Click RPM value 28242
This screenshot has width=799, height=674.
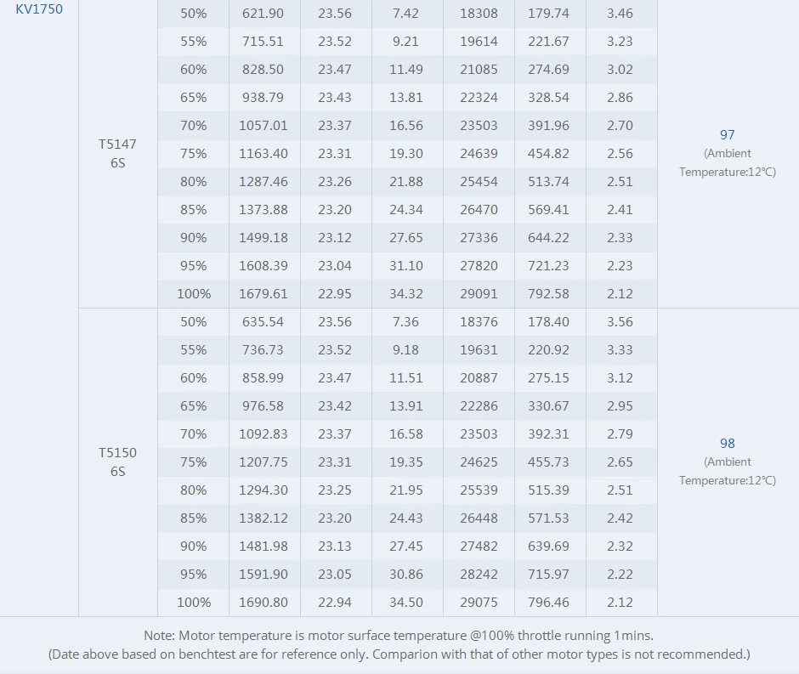click(x=479, y=574)
